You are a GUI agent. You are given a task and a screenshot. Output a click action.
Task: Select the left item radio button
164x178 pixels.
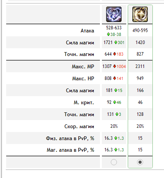point(114,162)
